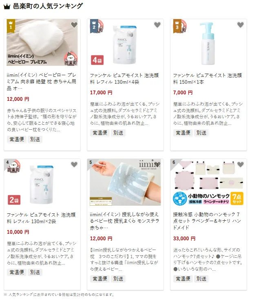
Task: Click heart icon on hammock 7-piece set
Action: click(241, 164)
